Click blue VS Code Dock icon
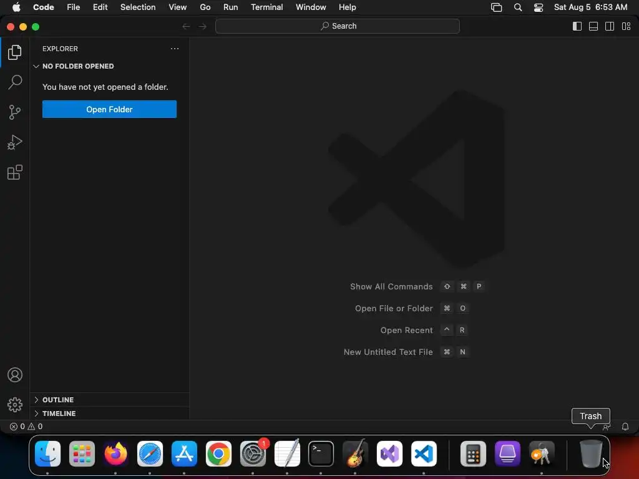 tap(424, 453)
